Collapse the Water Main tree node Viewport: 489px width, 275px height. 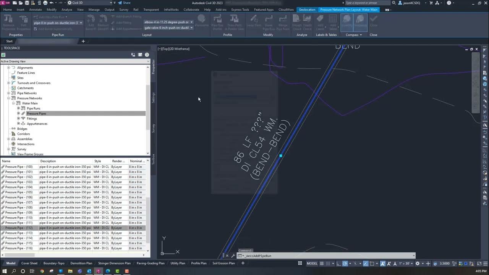(x=13, y=103)
